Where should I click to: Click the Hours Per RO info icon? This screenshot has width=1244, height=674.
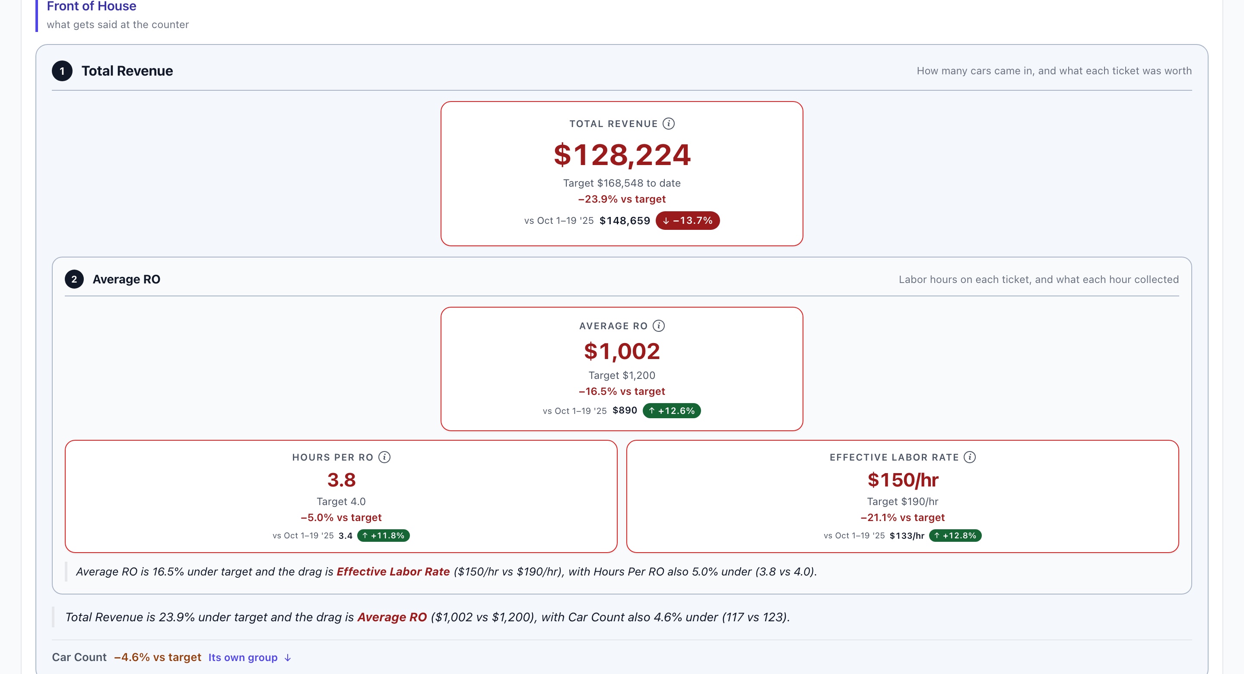tap(384, 457)
